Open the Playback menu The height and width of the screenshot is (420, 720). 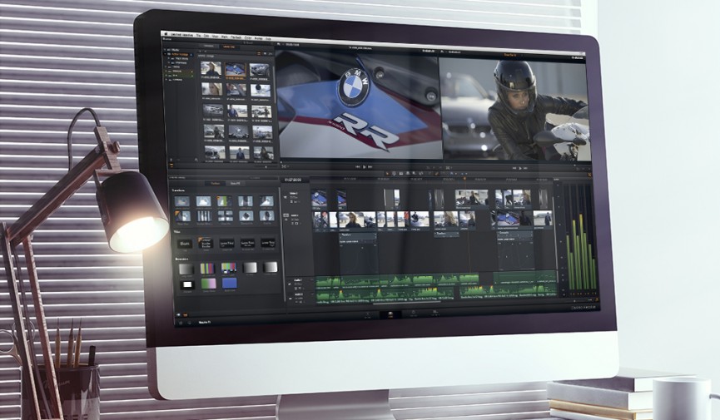236,37
